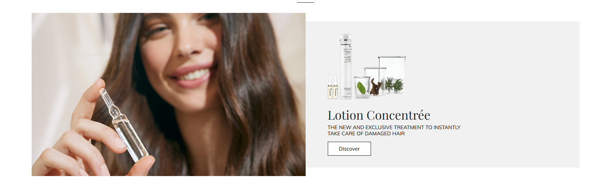
Task: Click the tall Medavita lotion bottle image
Action: [346, 66]
